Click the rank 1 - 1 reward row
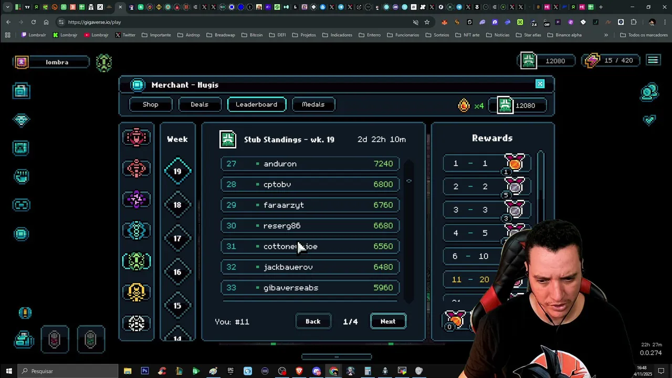This screenshot has width=672, height=378. [487, 164]
